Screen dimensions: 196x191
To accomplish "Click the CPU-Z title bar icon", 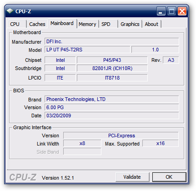I will pyautogui.click(x=10, y=11).
